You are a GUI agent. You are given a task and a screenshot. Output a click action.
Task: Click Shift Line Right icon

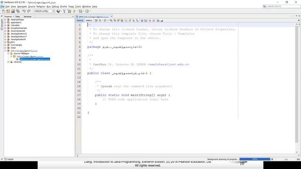[145, 21]
